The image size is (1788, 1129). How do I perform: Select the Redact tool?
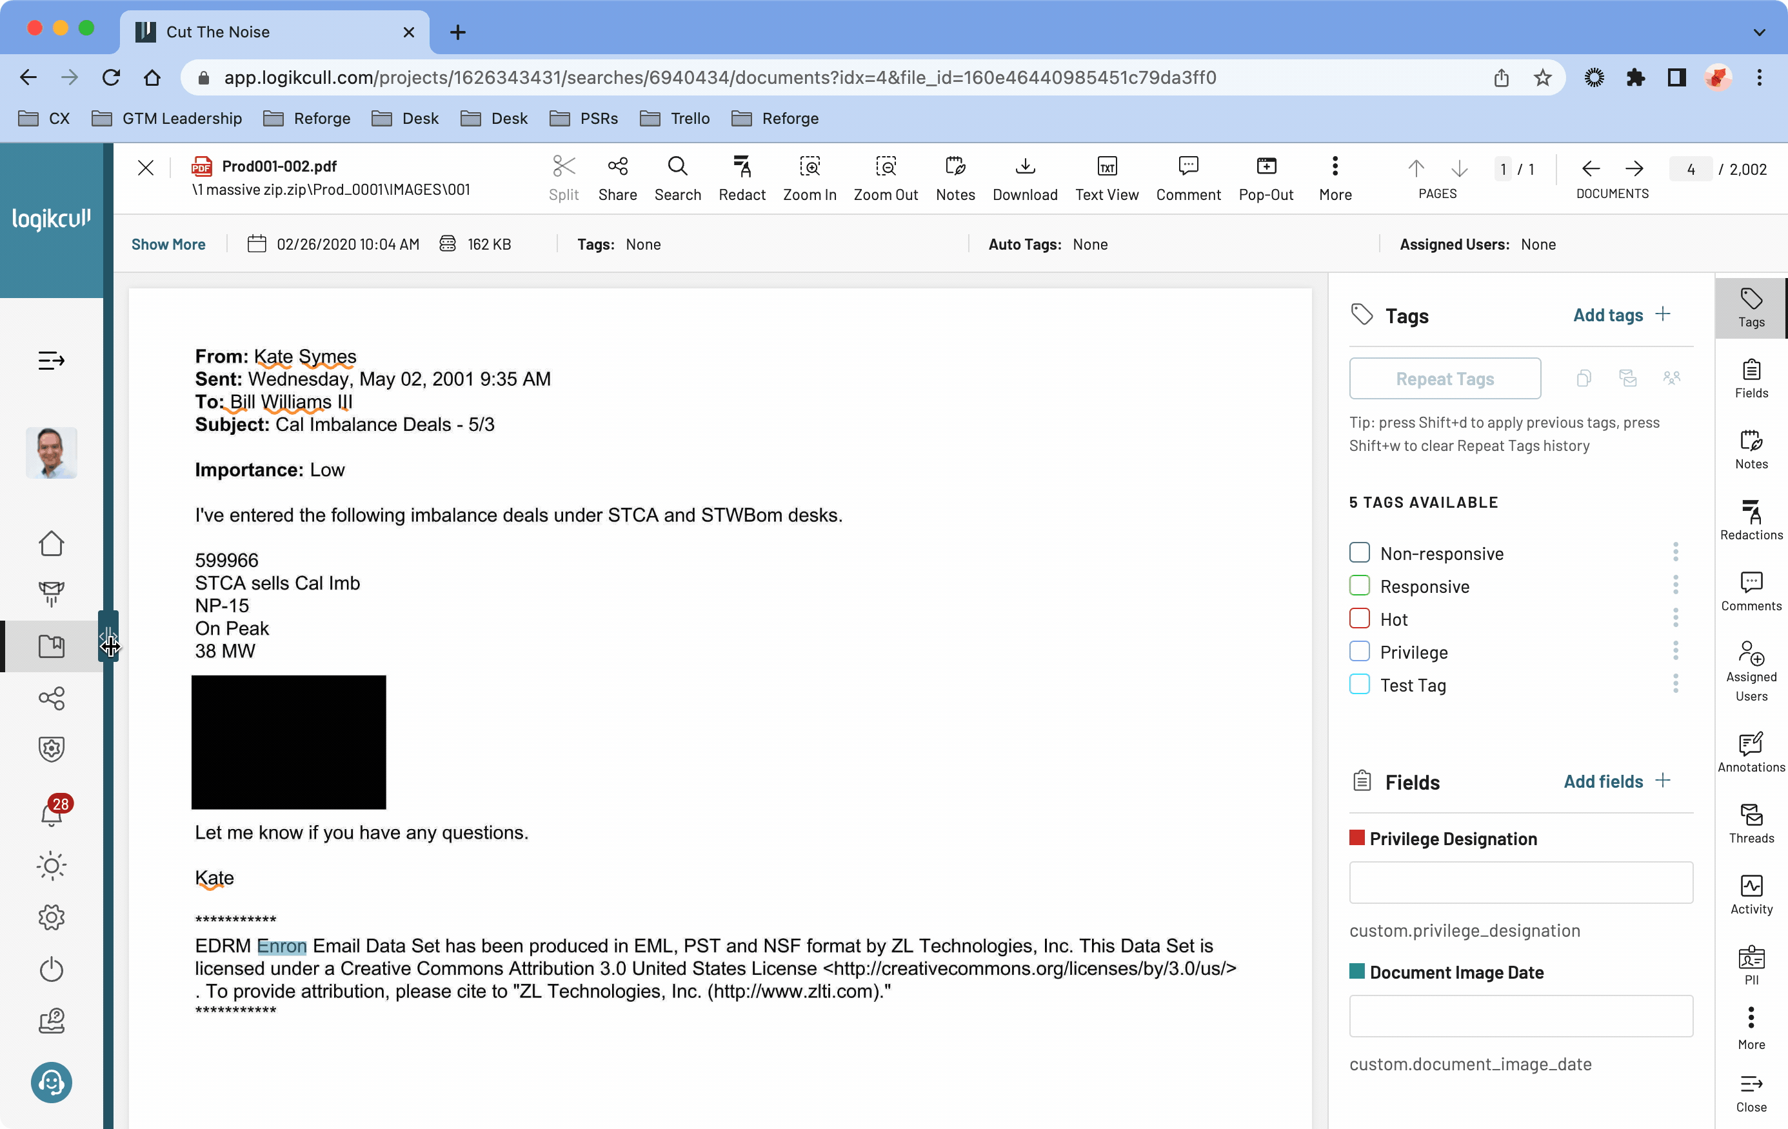click(741, 178)
